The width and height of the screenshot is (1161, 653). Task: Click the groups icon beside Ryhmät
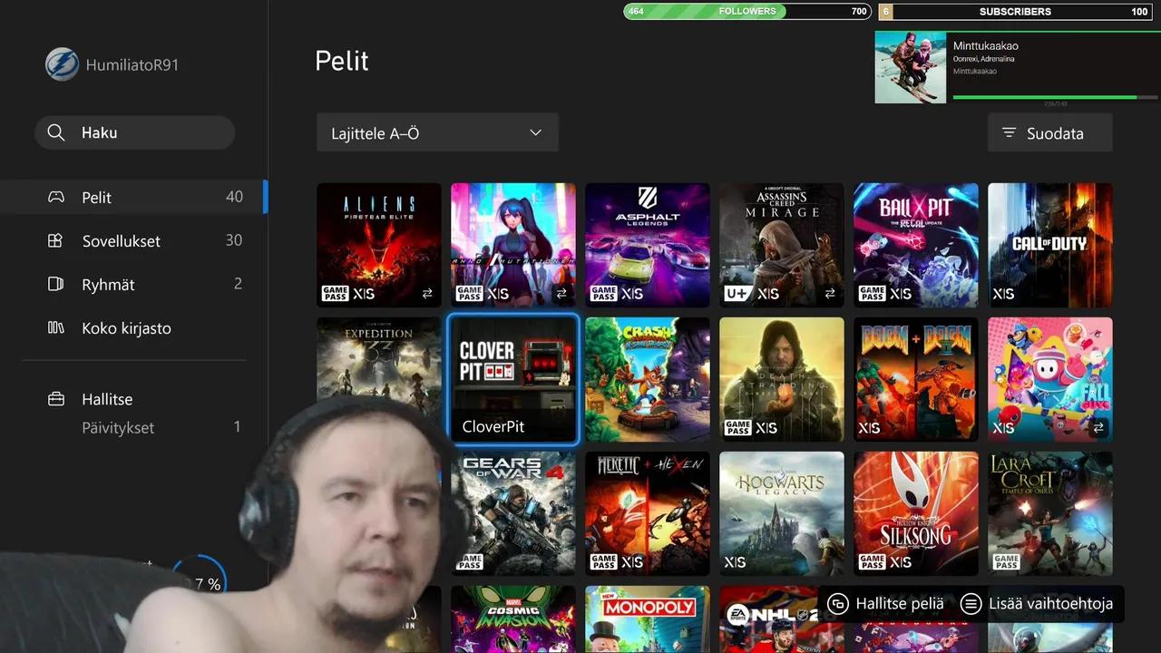click(x=56, y=284)
